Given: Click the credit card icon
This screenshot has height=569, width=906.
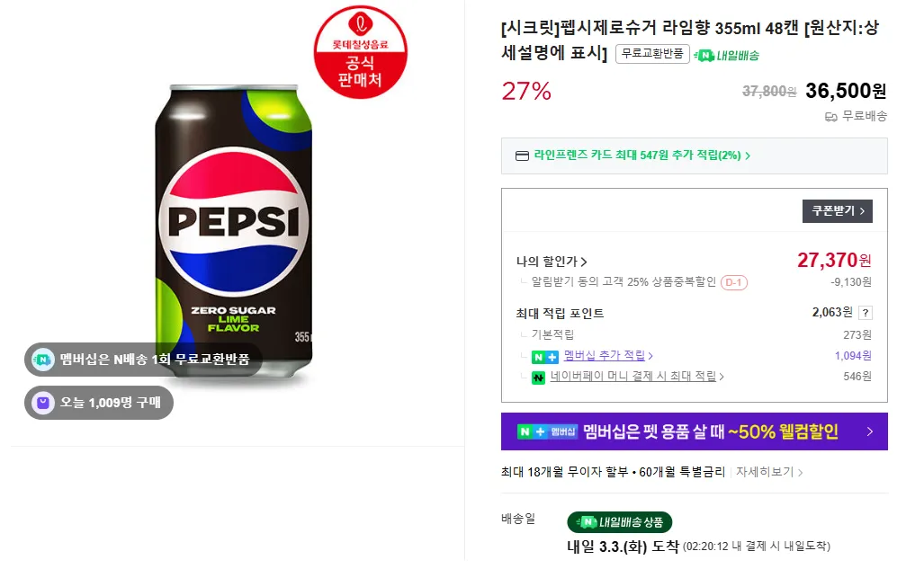Looking at the screenshot, I should (522, 156).
